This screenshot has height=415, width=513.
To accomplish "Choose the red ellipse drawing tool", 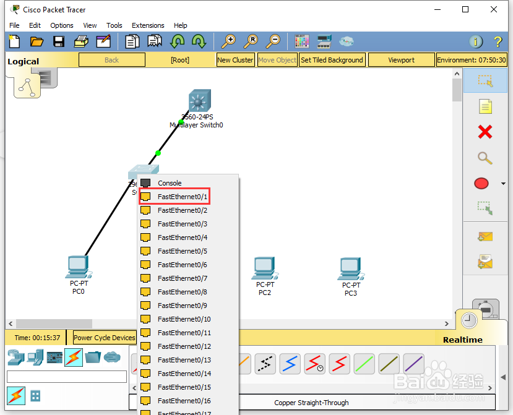I will (x=481, y=184).
